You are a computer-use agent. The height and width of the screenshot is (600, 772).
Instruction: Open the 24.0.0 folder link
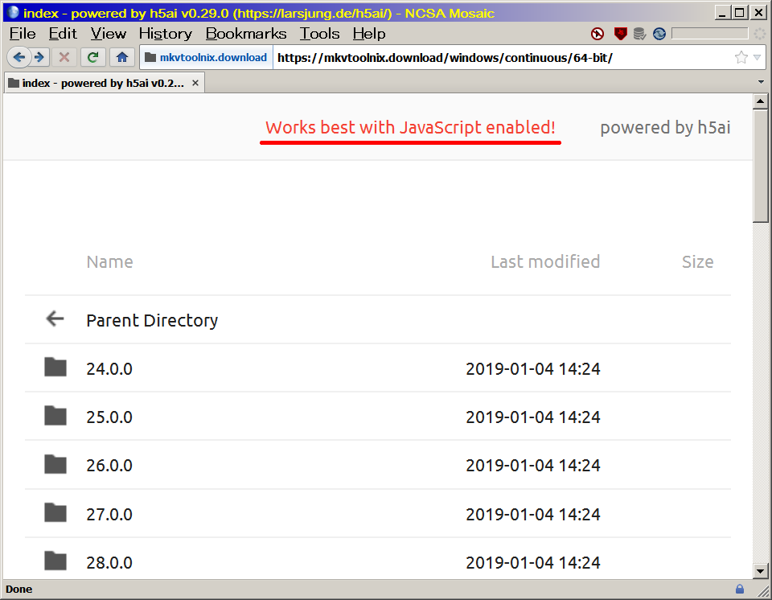click(109, 368)
